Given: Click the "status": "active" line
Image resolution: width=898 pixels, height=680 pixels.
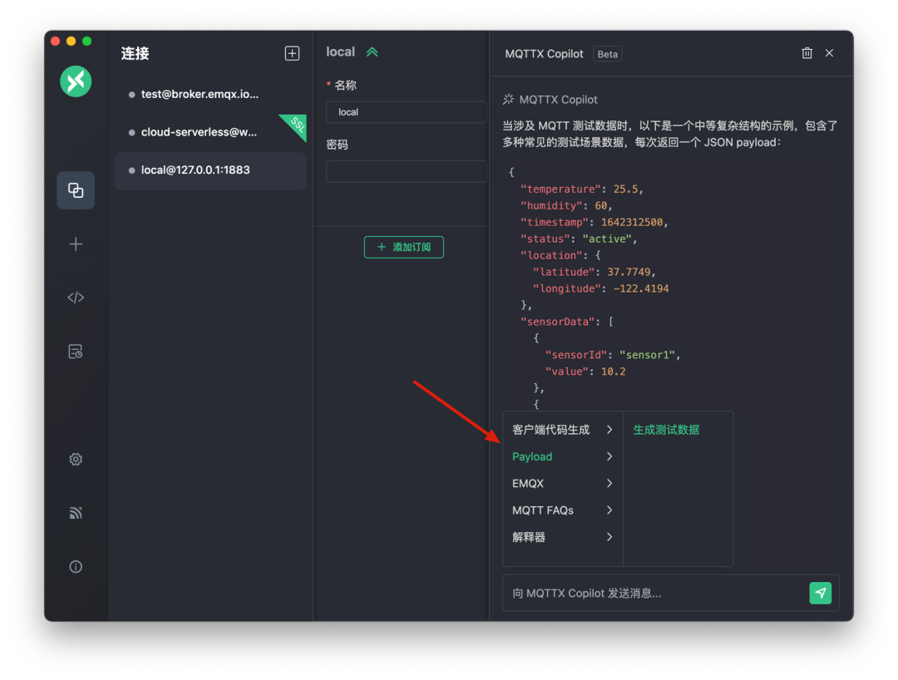Looking at the screenshot, I should (579, 239).
